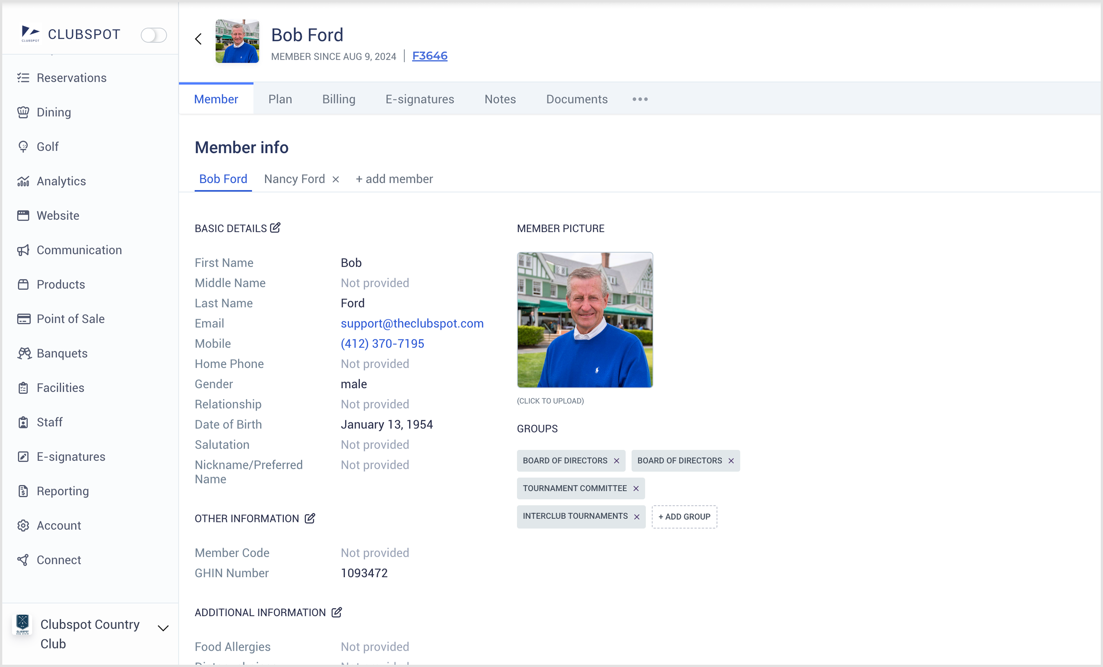The width and height of the screenshot is (1103, 667).
Task: Click the member picture to upload new photo
Action: [x=584, y=320]
